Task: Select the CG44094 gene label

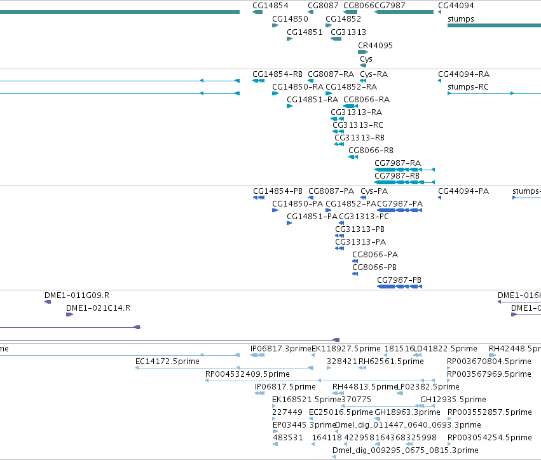Action: pyautogui.click(x=456, y=6)
